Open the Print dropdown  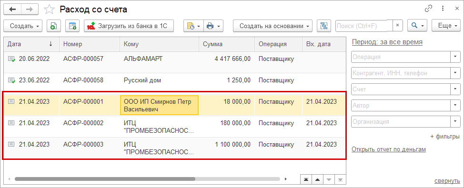coord(213,26)
